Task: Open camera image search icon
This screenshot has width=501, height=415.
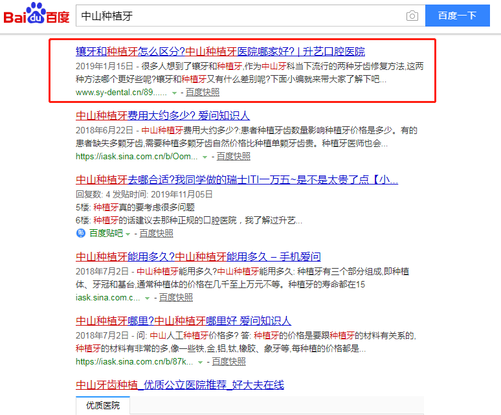Action: pos(412,16)
